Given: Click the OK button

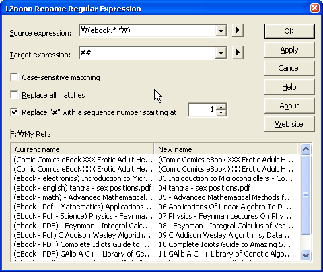Looking at the screenshot, I should coord(289,31).
